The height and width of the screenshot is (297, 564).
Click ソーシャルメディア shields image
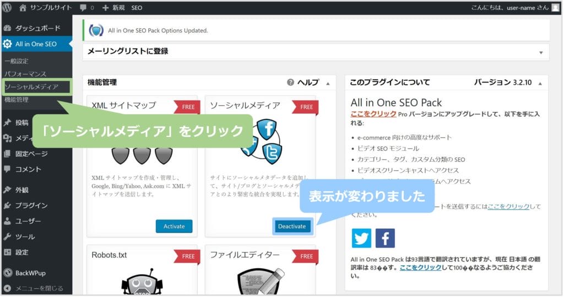tap(262, 141)
